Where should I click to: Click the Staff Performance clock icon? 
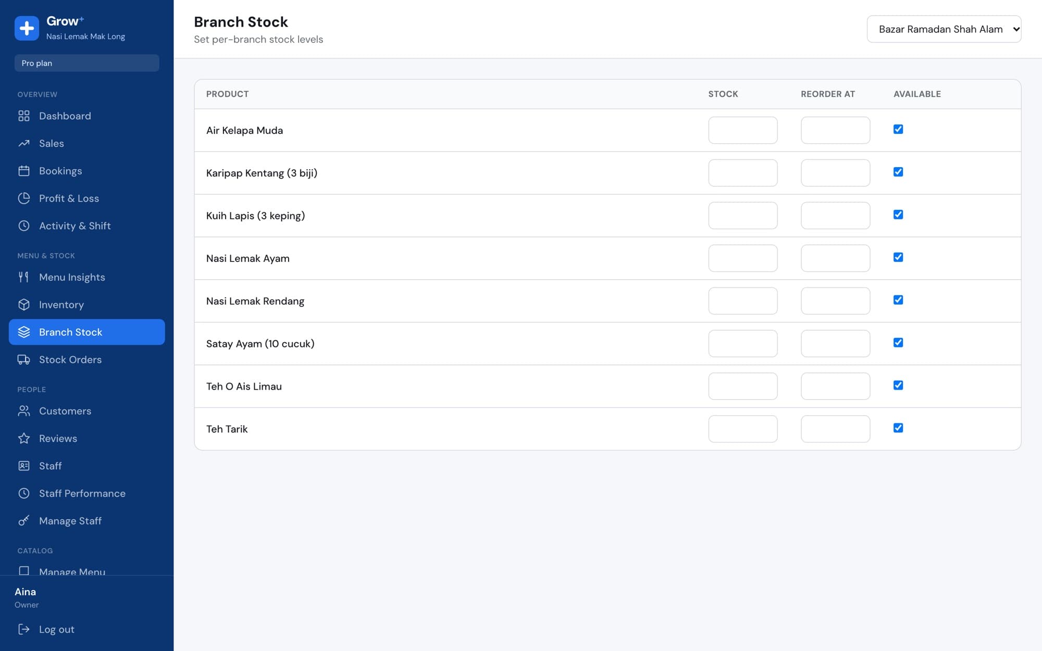(24, 493)
